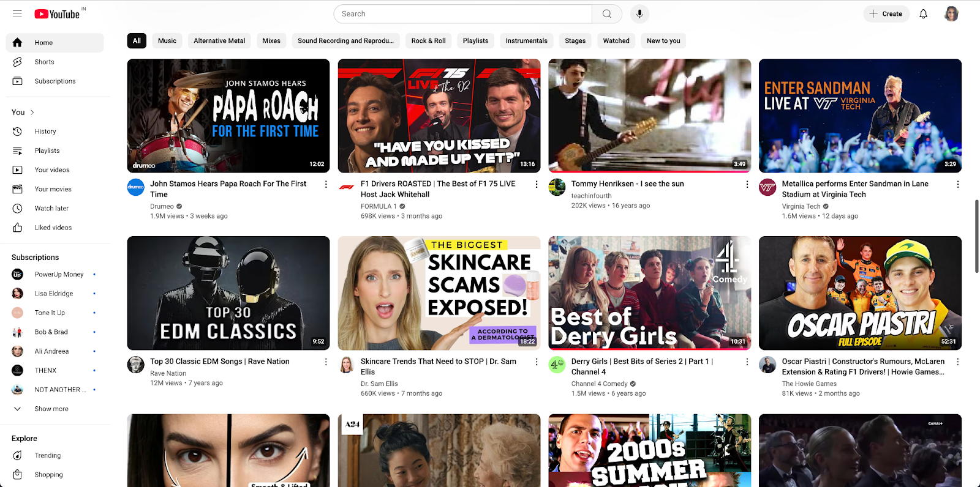Open options menu for Top 30 Classic EDM video
Viewport: 980px width, 487px height.
click(x=326, y=362)
